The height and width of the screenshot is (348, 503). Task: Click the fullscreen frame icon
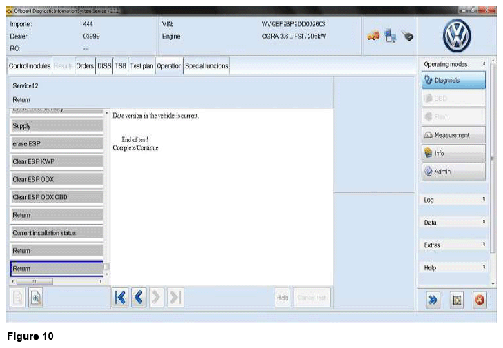(457, 300)
